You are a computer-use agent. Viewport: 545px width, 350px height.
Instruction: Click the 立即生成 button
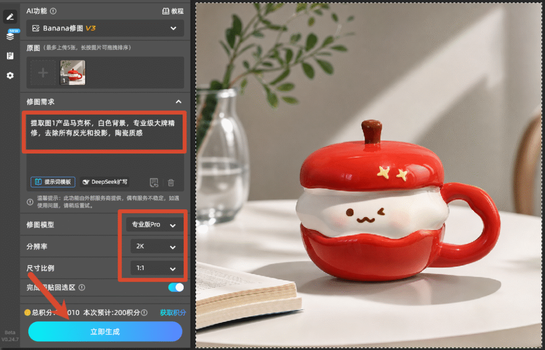(105, 331)
